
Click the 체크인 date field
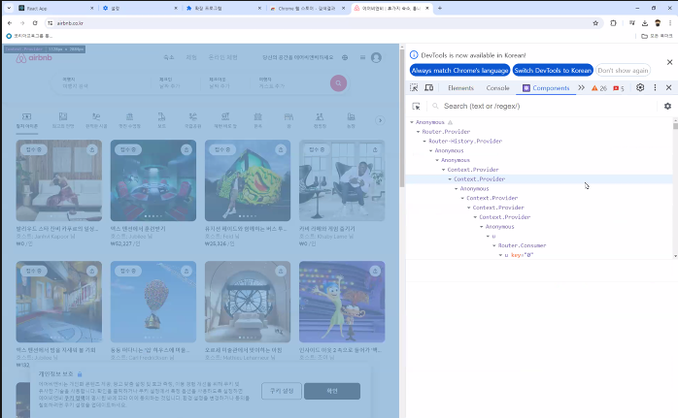[x=178, y=82]
